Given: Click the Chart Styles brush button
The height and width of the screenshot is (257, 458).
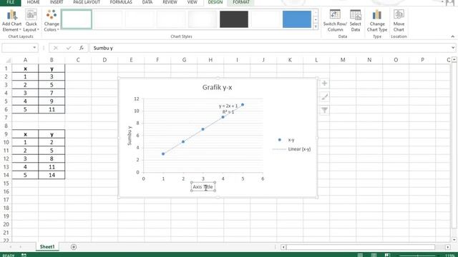Looking at the screenshot, I should pyautogui.click(x=324, y=97).
